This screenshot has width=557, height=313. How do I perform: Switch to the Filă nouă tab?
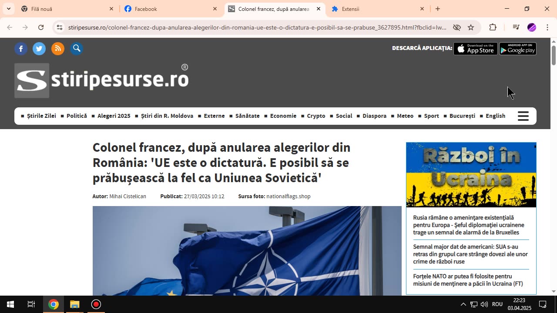[67, 9]
